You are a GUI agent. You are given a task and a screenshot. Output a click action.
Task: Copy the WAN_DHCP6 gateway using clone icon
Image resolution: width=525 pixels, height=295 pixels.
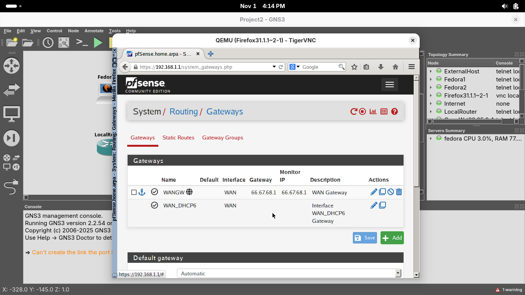point(382,206)
